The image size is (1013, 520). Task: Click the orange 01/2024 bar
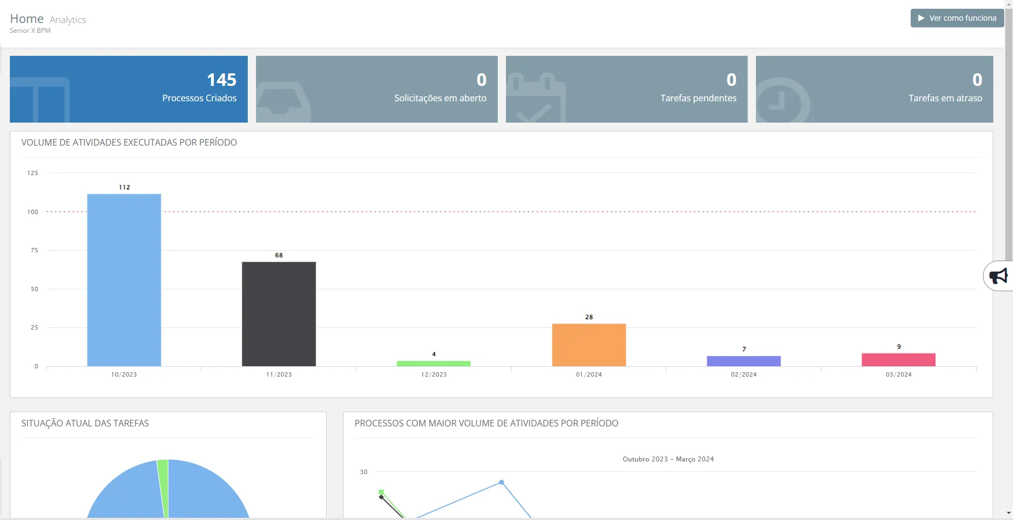coord(589,345)
